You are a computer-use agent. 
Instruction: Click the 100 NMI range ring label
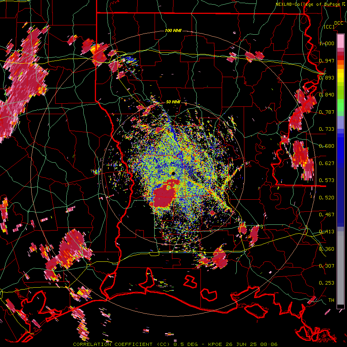pos(173,30)
